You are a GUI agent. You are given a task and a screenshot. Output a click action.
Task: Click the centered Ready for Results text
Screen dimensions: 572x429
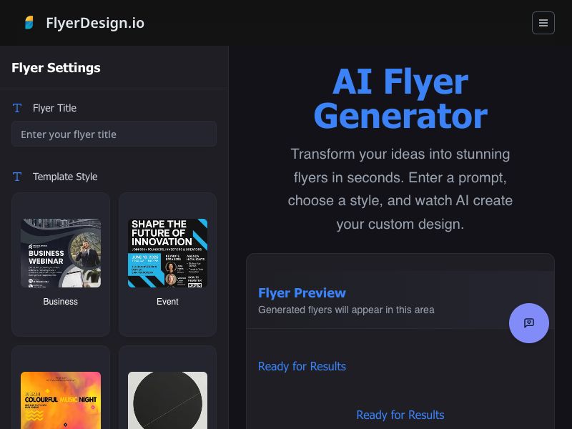coord(400,415)
